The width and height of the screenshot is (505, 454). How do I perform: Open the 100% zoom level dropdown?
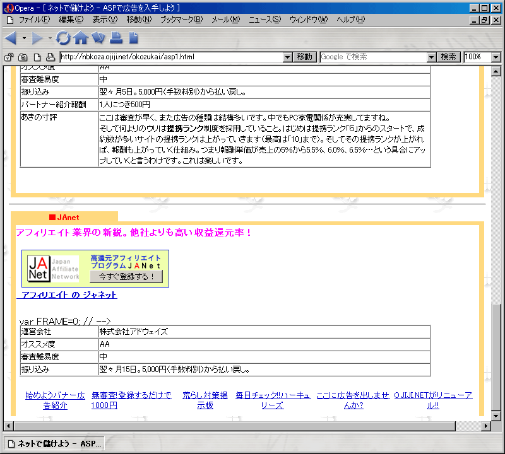496,57
